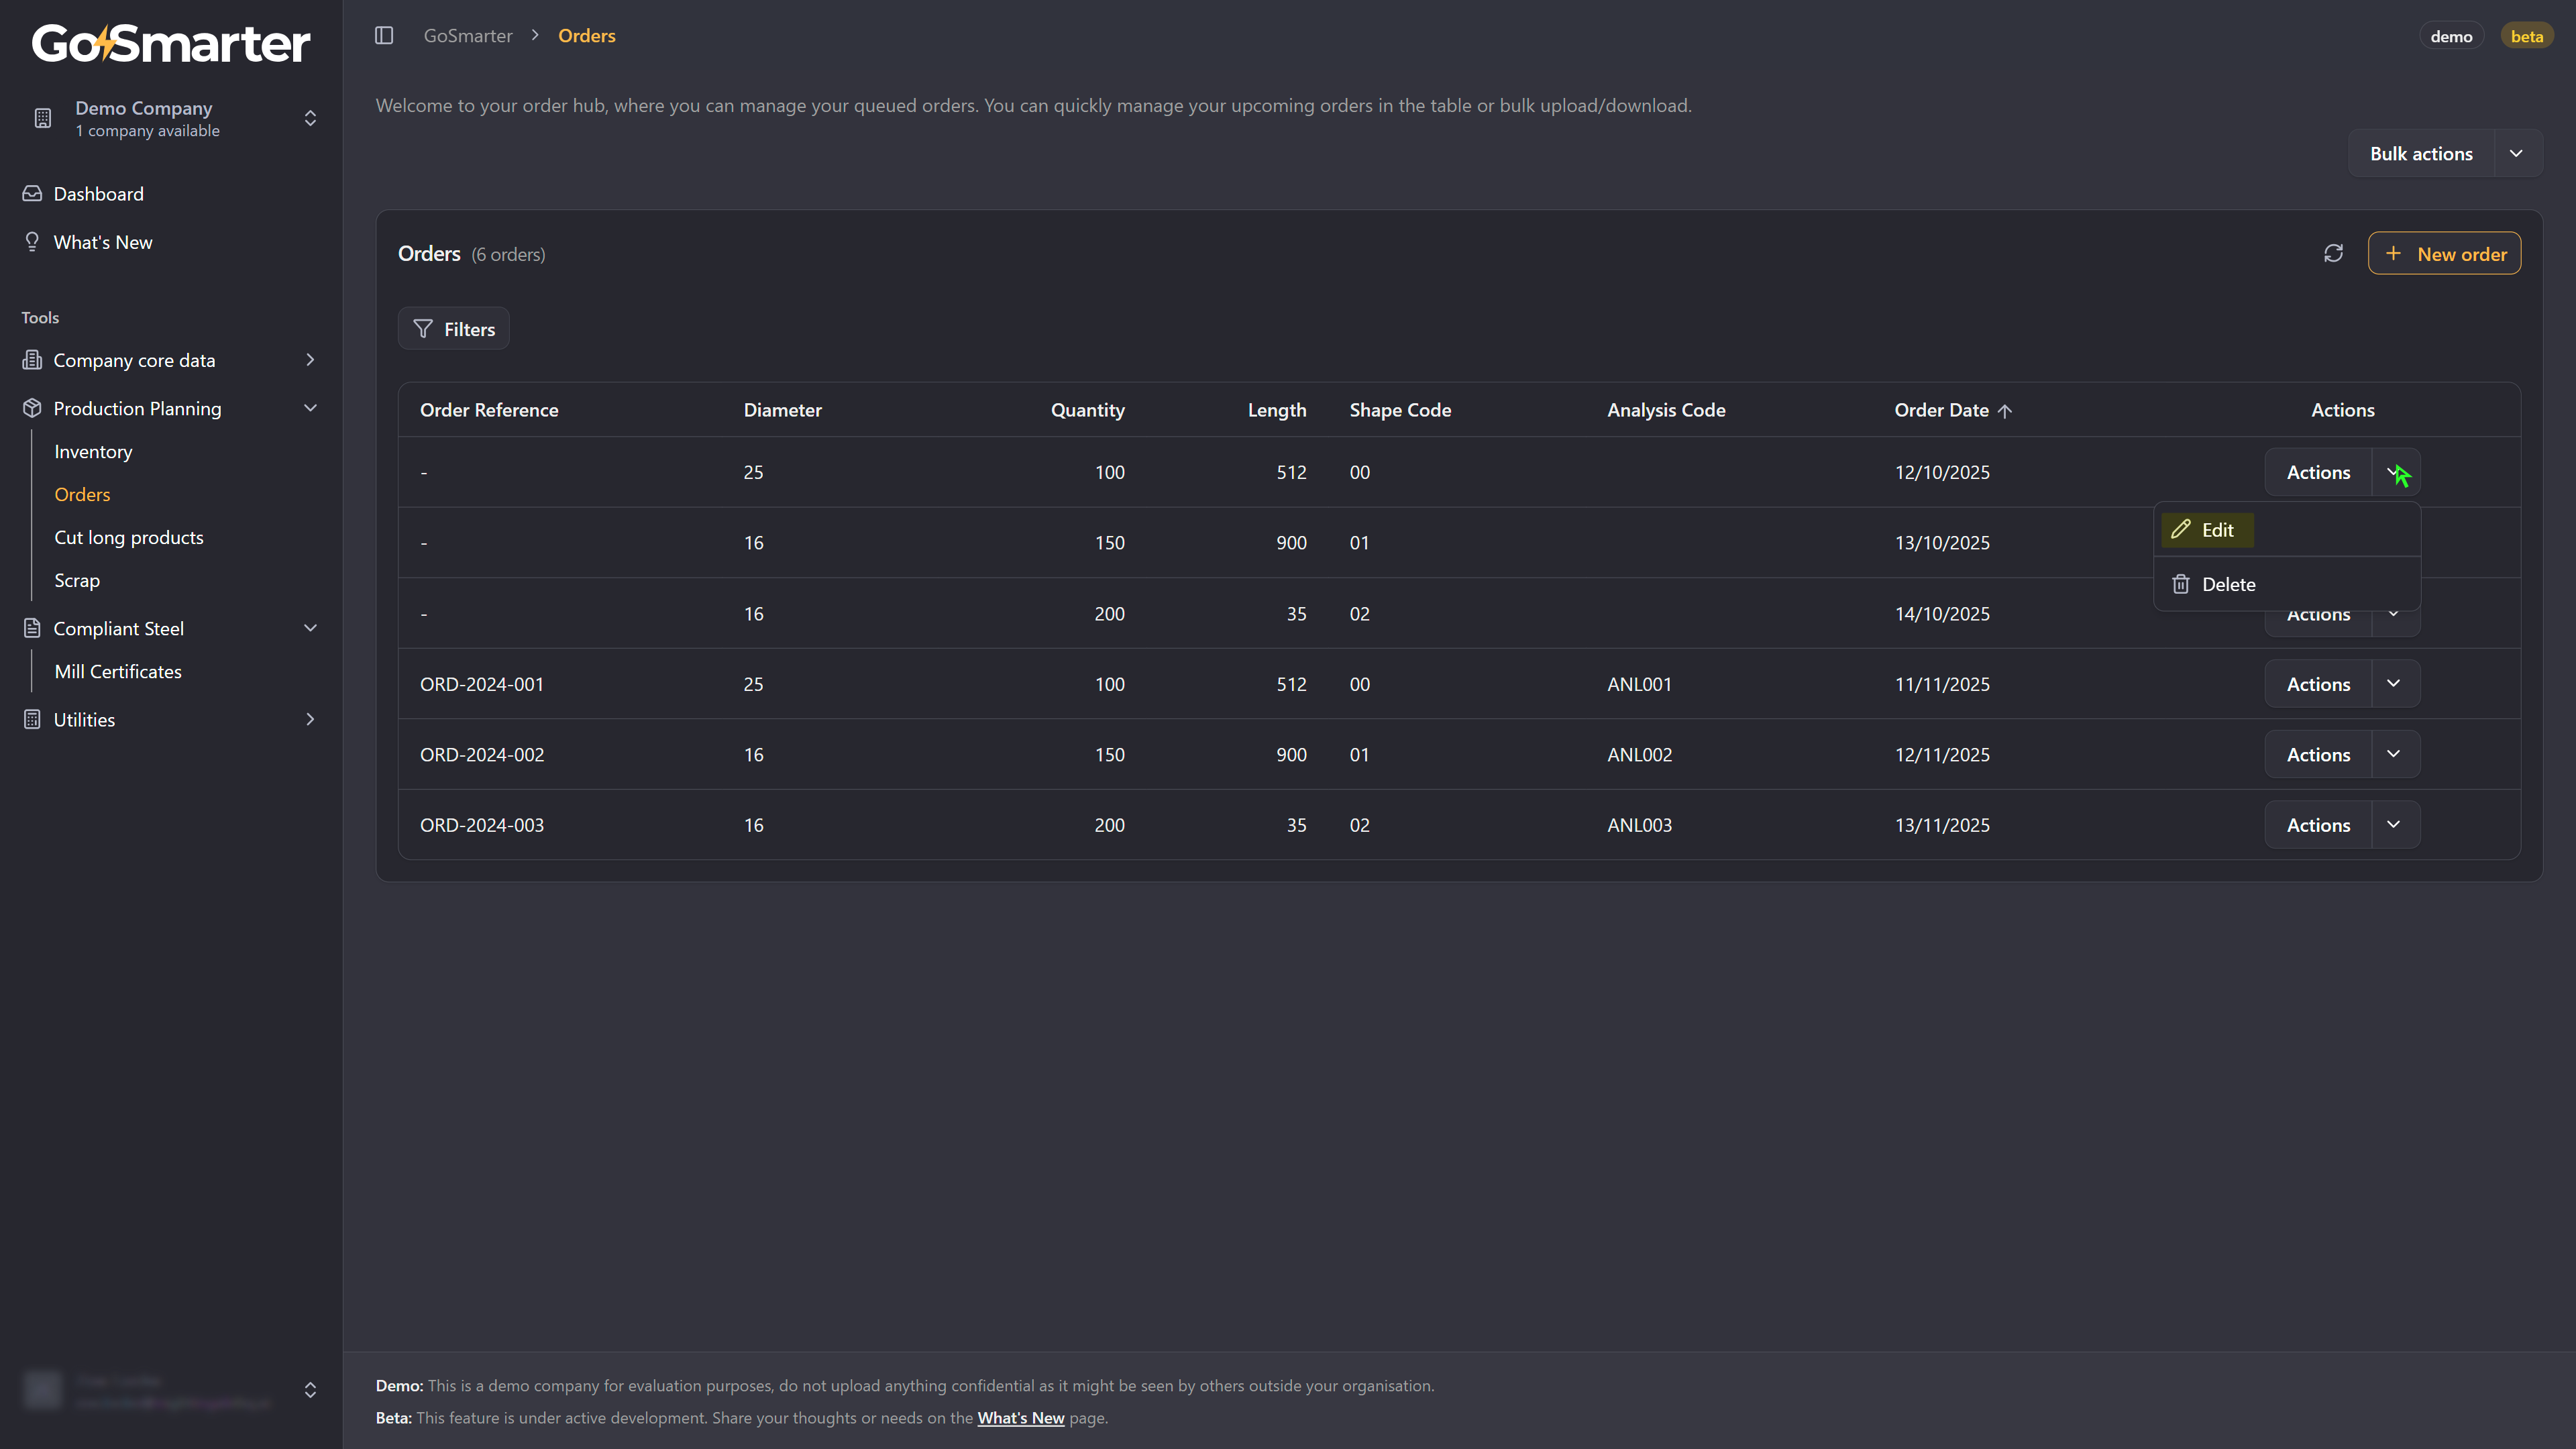The height and width of the screenshot is (1449, 2576).
Task: Go to Mill Certificates page
Action: click(x=118, y=672)
